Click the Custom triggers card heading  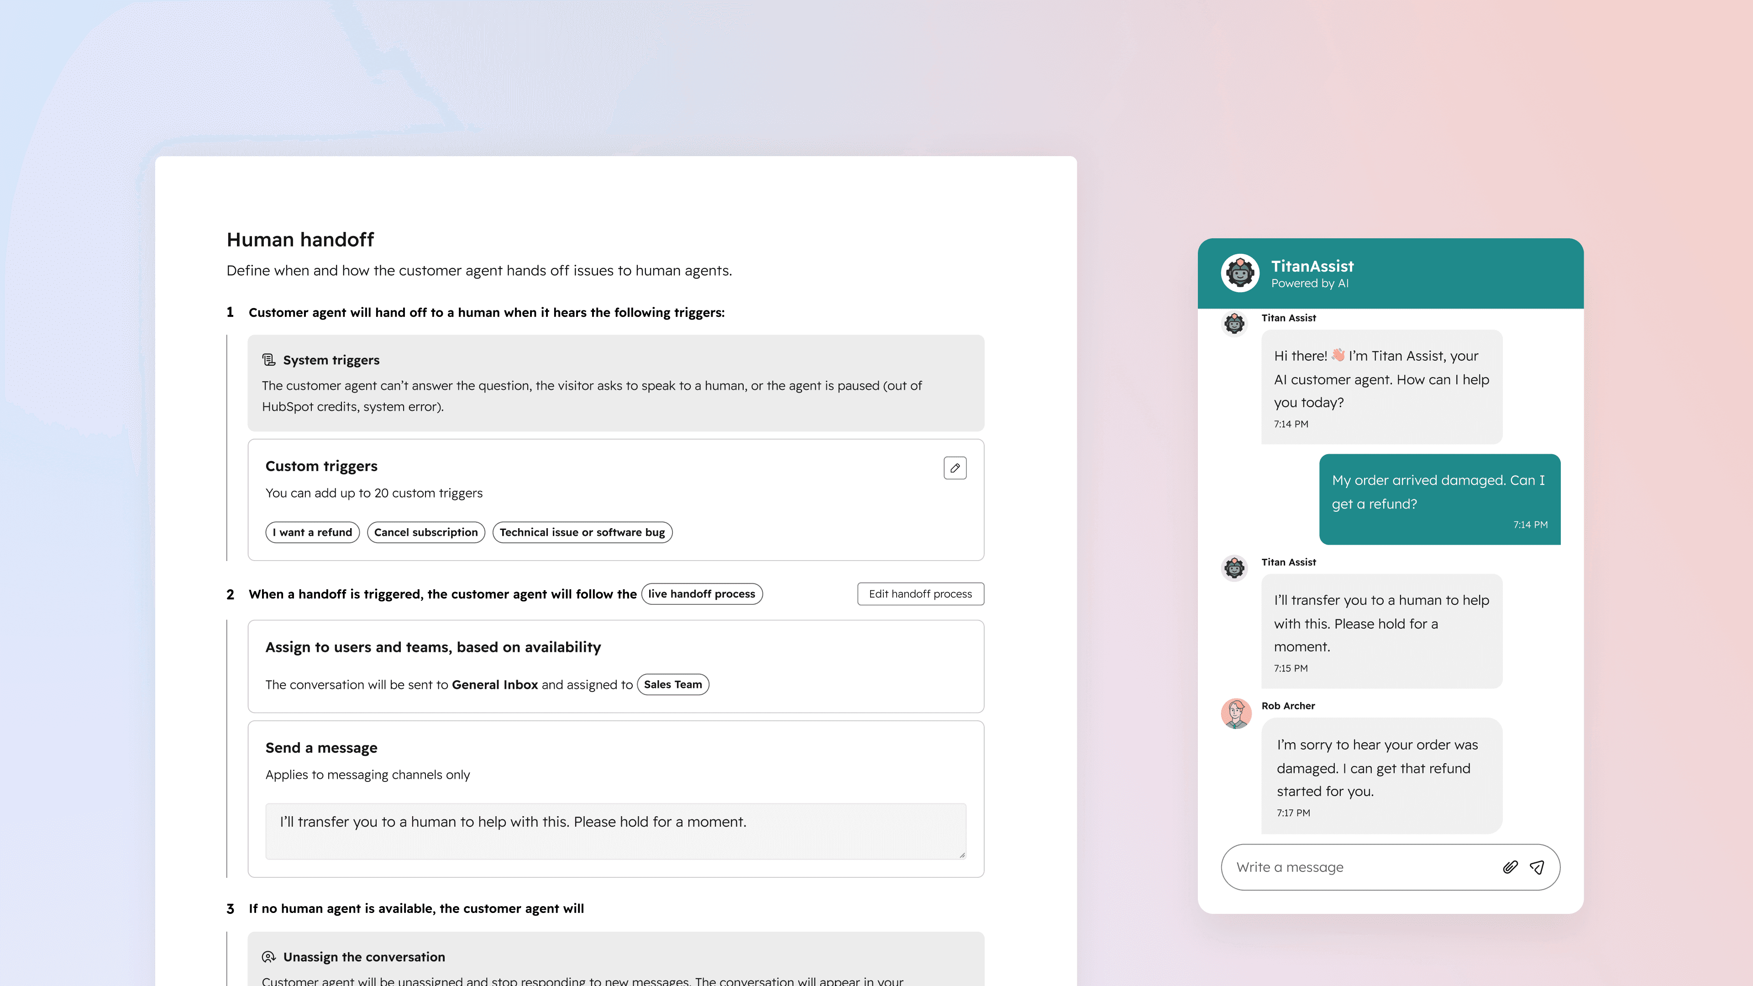click(321, 466)
